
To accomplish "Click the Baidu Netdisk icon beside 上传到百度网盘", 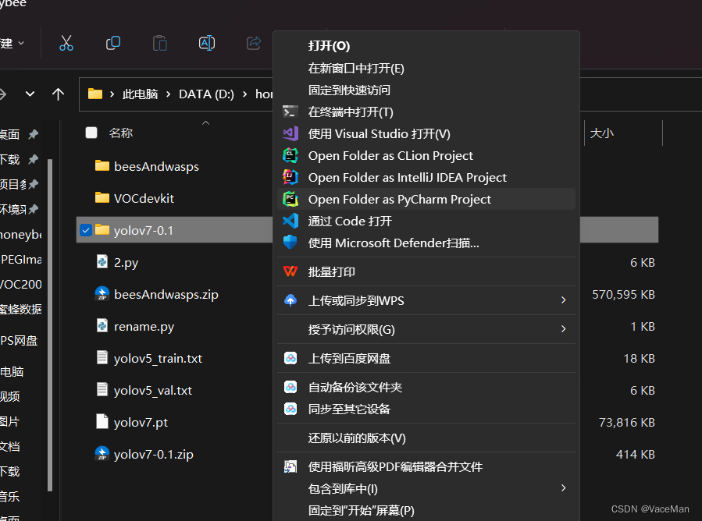I will (x=290, y=358).
